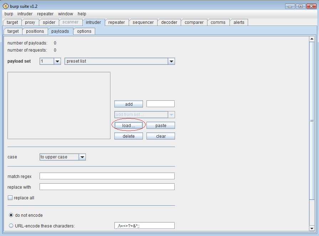The image size is (319, 236).
Task: Click the delete button
Action: tap(129, 136)
